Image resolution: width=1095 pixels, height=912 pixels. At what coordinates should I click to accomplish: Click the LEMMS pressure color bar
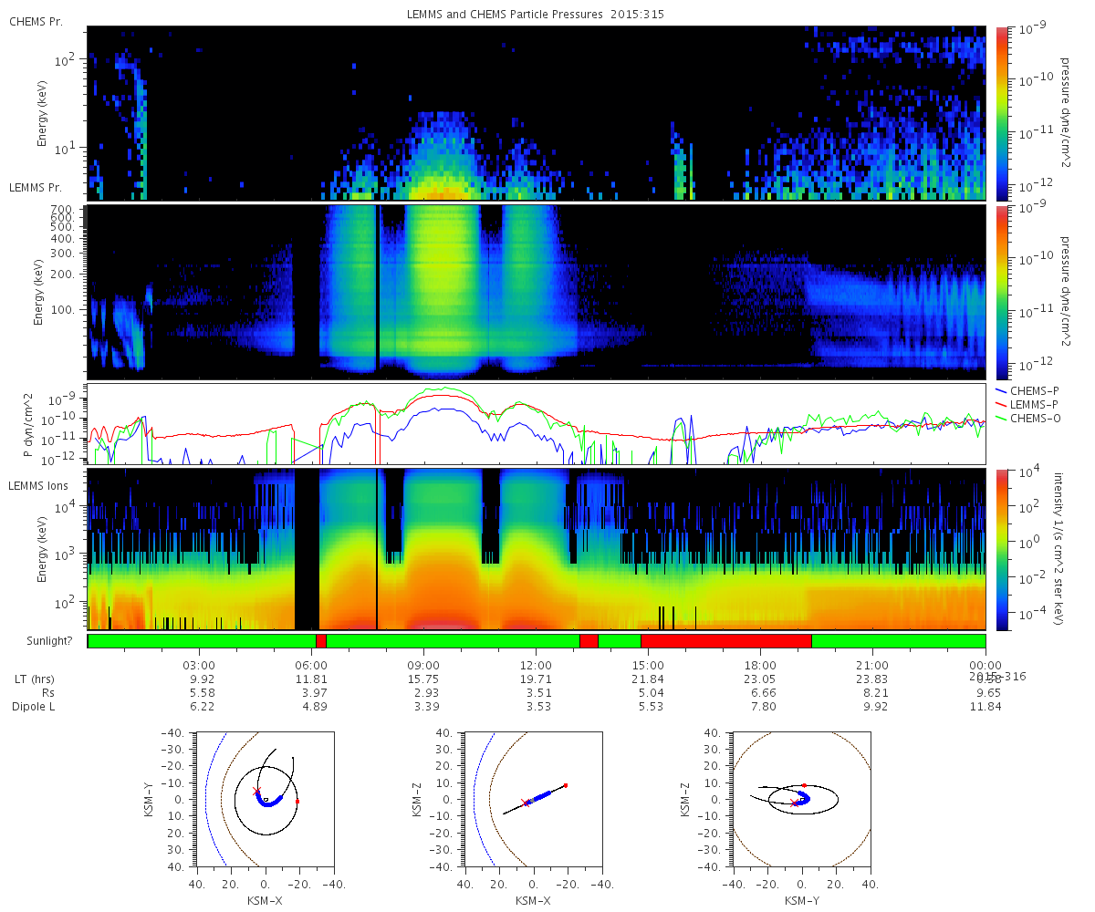[x=1001, y=292]
